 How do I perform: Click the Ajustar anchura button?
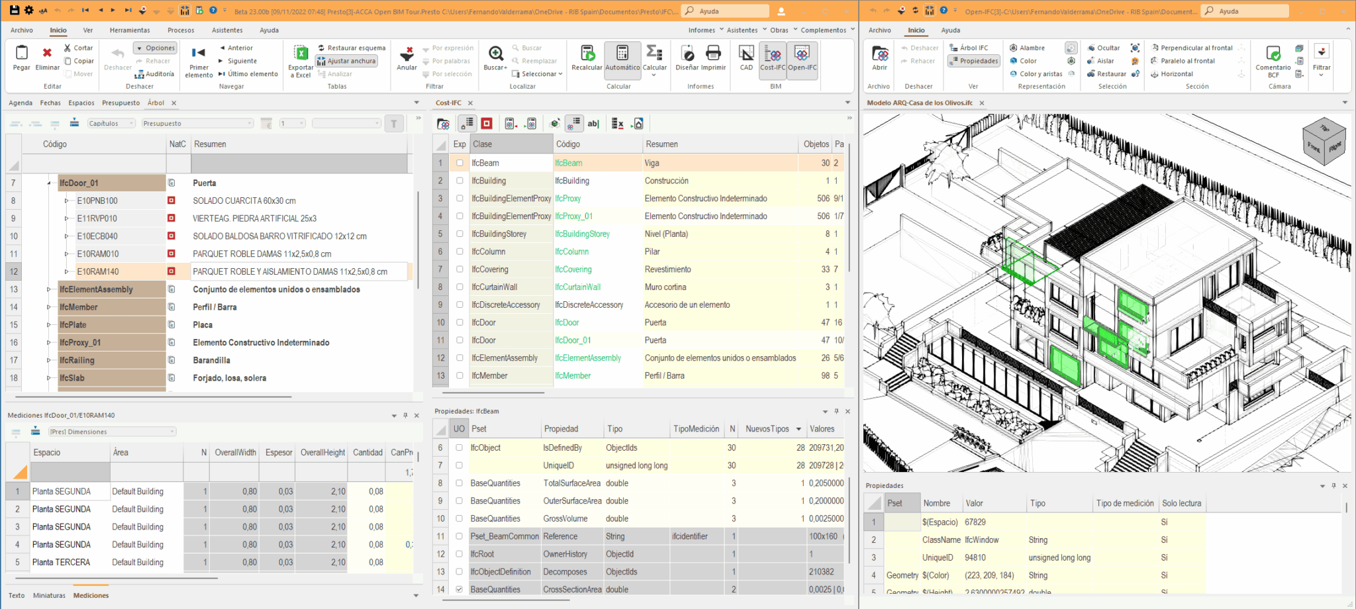pos(347,60)
